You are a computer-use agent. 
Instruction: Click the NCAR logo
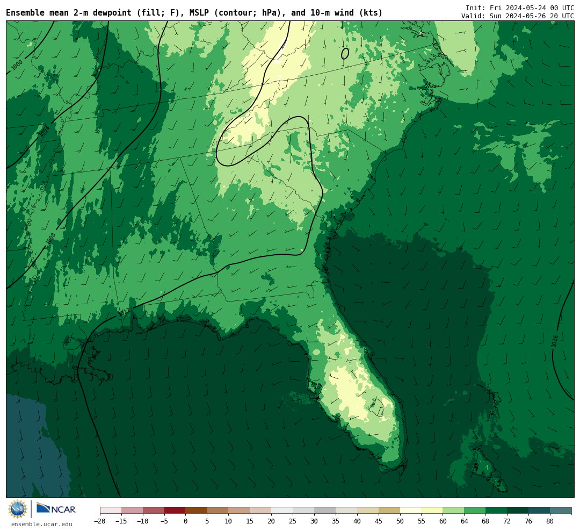(56, 508)
